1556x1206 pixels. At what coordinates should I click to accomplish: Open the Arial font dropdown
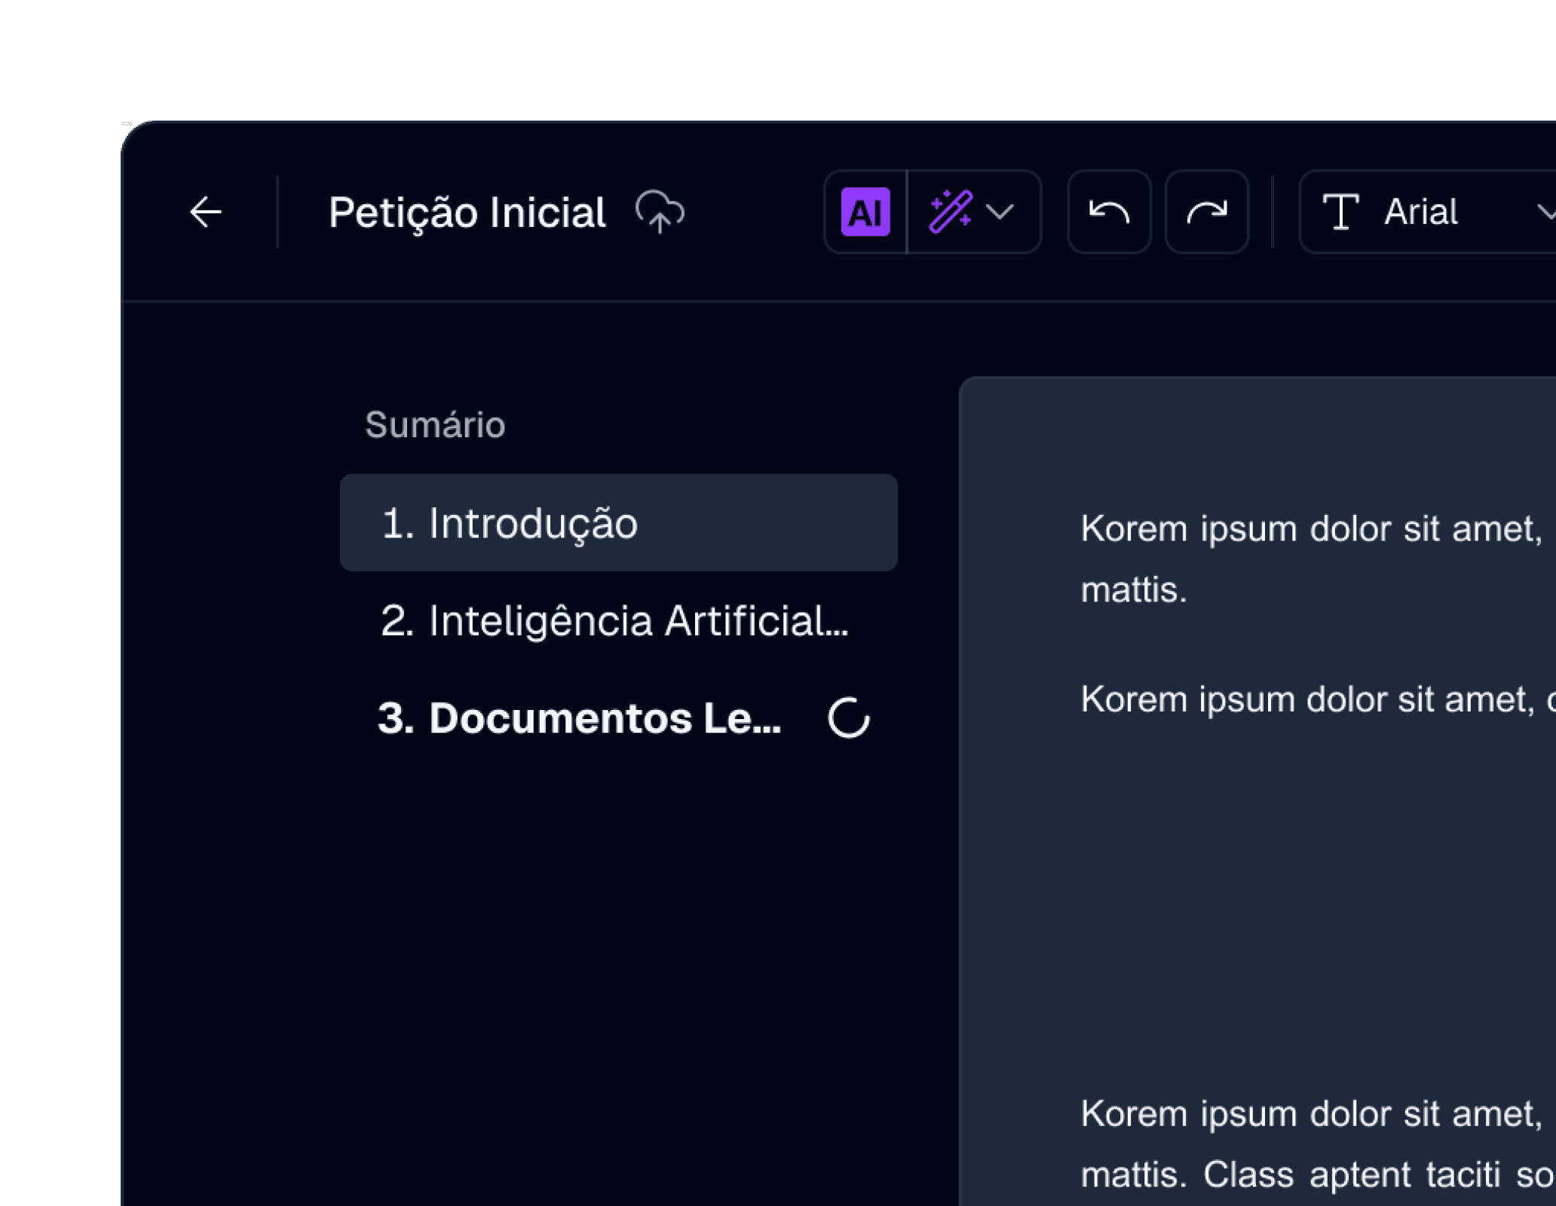[1420, 212]
